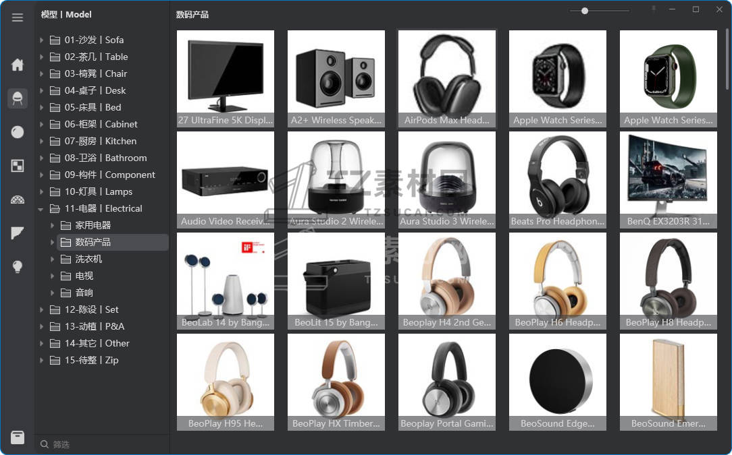The image size is (732, 455).
Task: Click the magnifier search icon beside 筛选
Action: pos(45,444)
